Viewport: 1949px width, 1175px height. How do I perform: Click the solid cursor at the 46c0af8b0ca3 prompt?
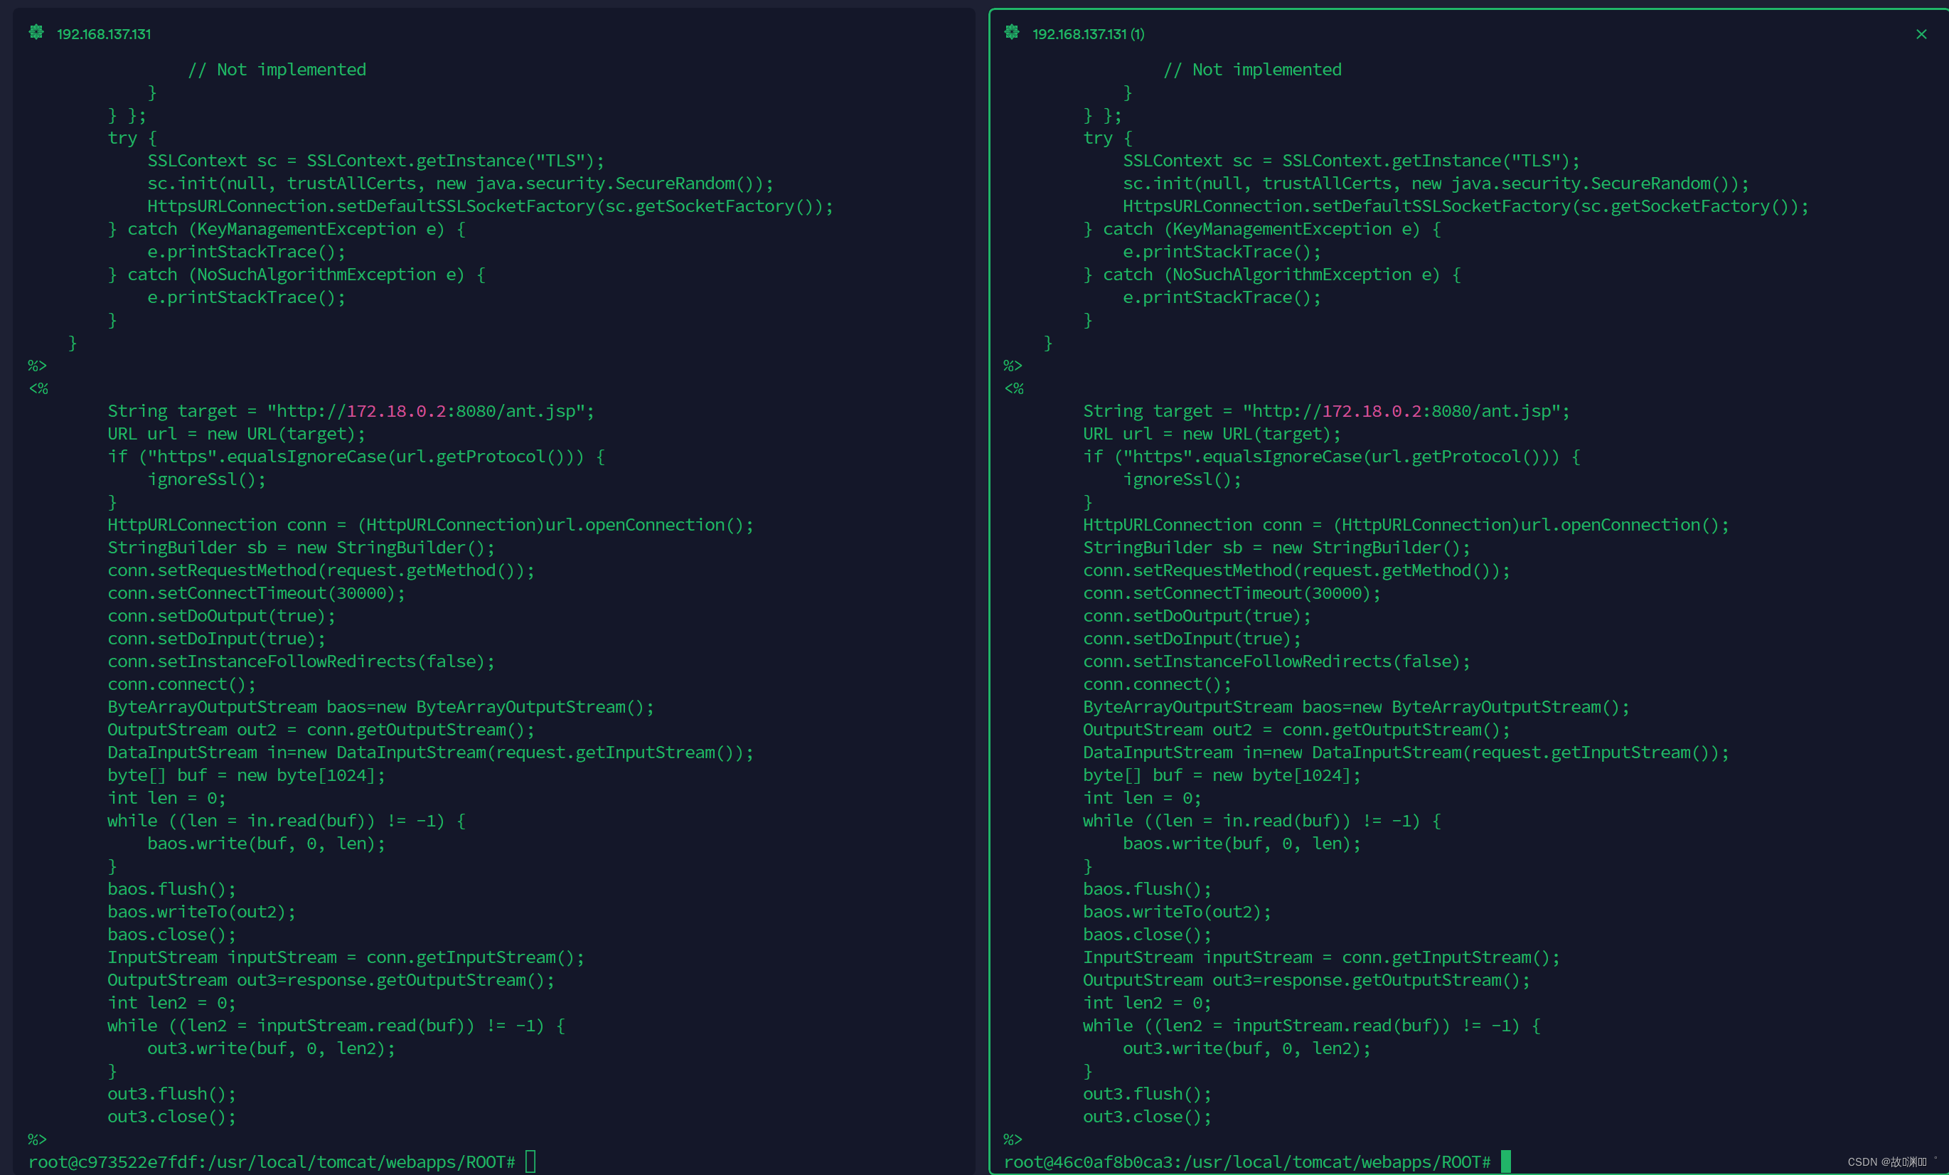[1505, 1161]
